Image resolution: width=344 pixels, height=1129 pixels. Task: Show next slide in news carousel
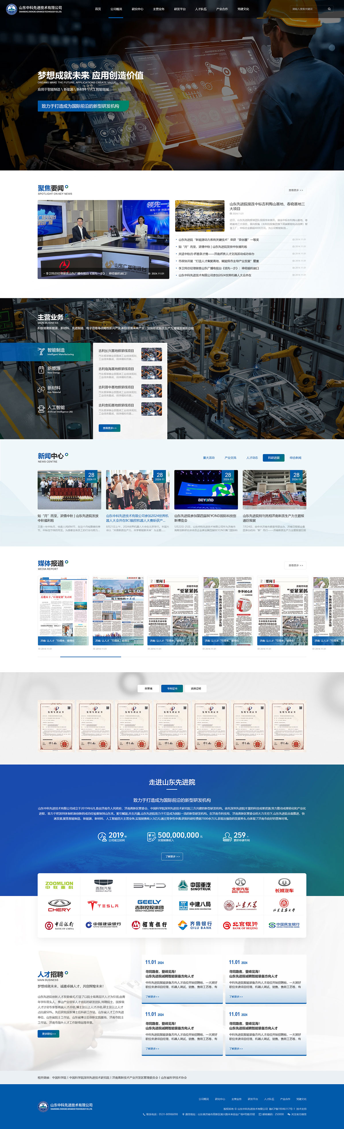coord(166,240)
